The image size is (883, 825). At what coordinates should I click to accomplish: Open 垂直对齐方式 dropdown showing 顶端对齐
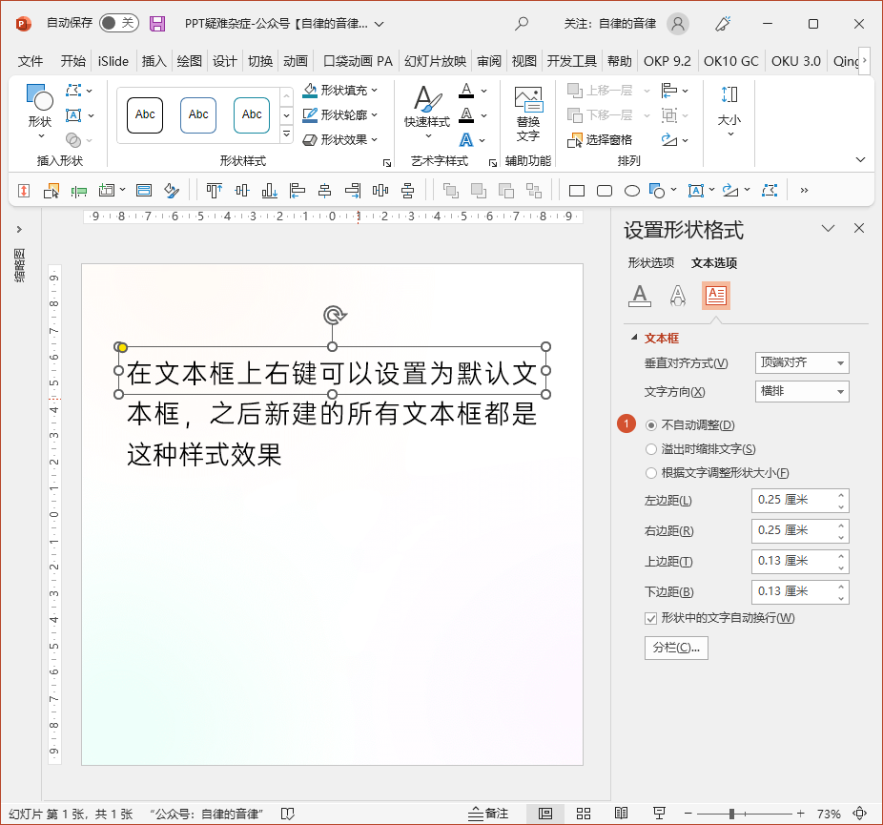802,362
